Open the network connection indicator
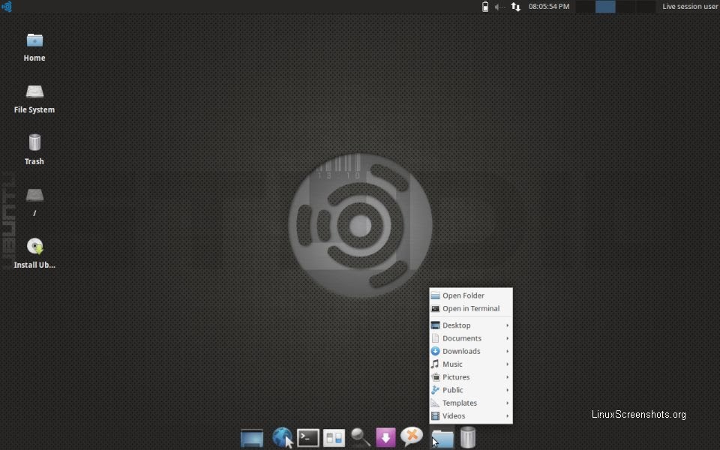720x450 pixels. (x=516, y=7)
